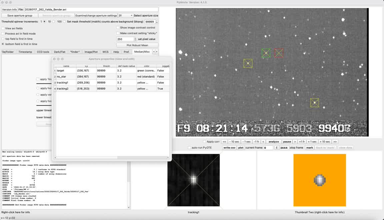Click the tracking1 thumbnail image

point(193,180)
